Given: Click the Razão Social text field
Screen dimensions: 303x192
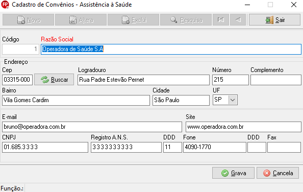Looking at the screenshot, I should (x=171, y=49).
